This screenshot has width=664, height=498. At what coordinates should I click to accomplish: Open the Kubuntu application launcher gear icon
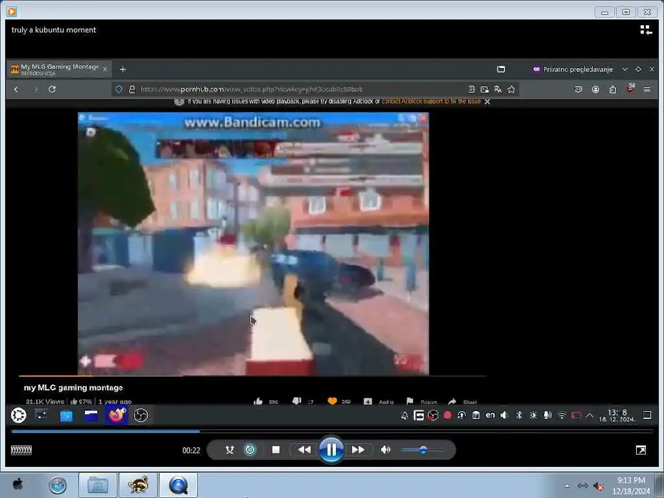click(19, 415)
